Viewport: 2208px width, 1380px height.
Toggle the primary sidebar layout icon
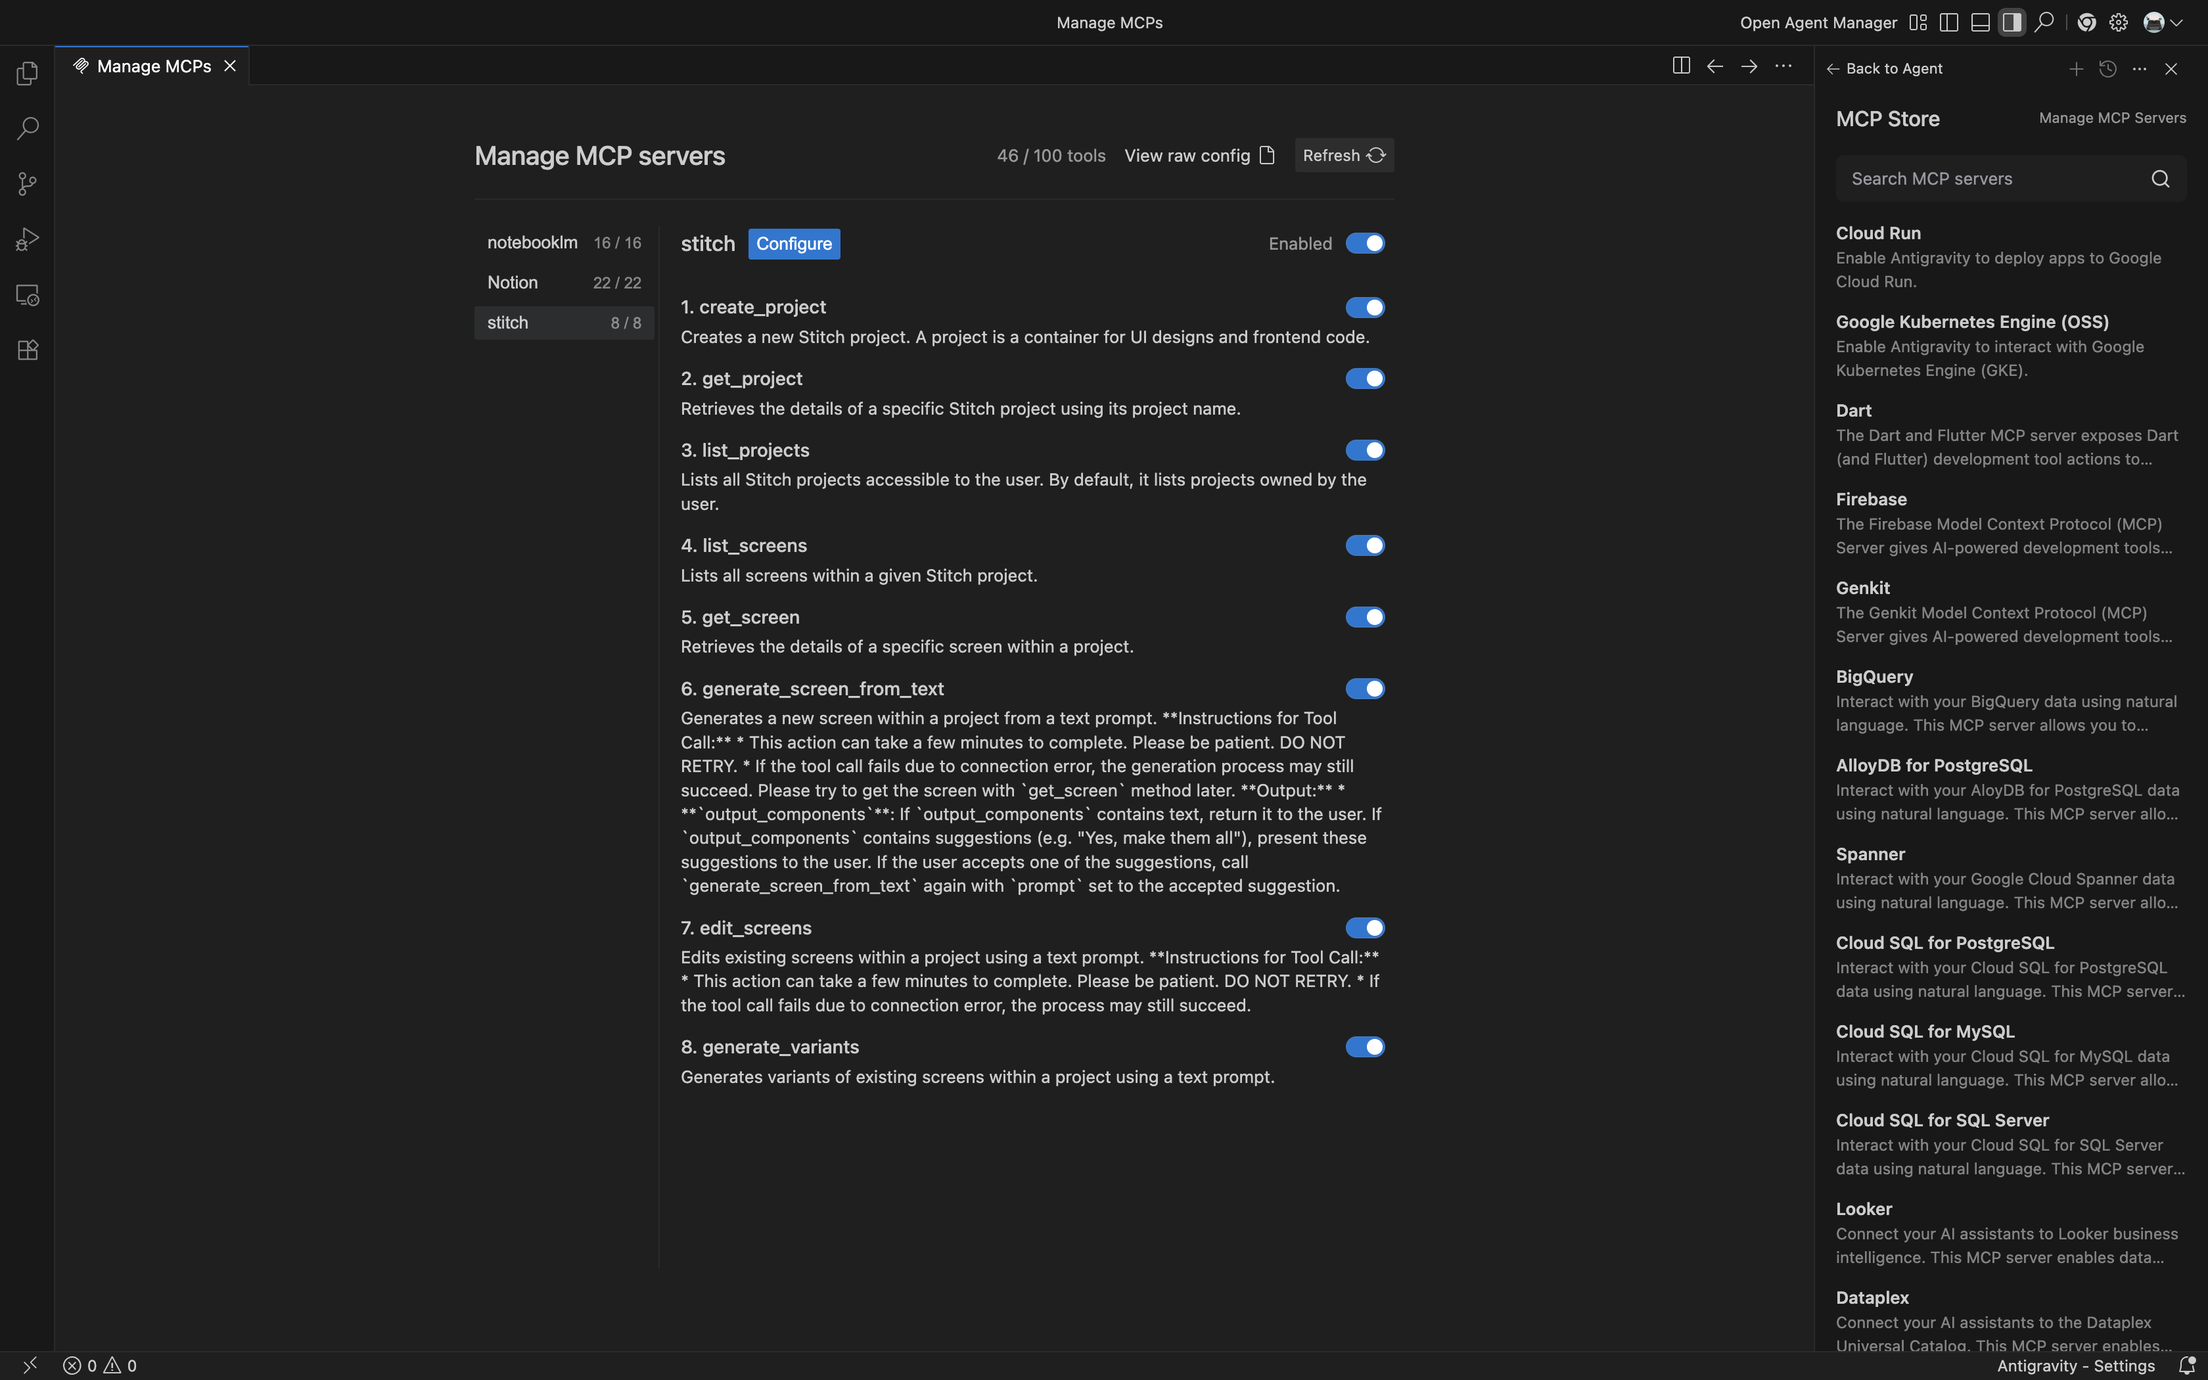[x=1949, y=23]
